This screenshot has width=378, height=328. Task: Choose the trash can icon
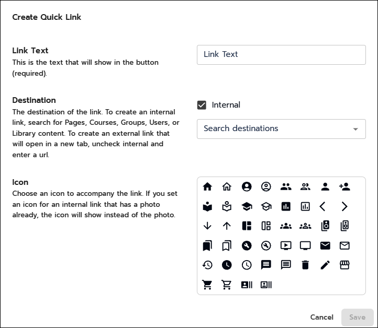pyautogui.click(x=305, y=265)
